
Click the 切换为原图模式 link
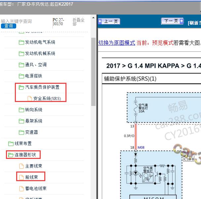116,43
